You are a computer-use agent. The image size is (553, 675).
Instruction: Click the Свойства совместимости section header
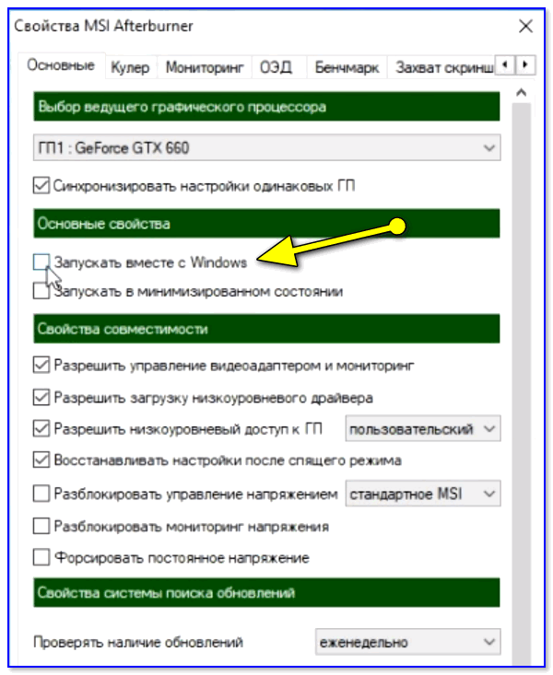(266, 329)
